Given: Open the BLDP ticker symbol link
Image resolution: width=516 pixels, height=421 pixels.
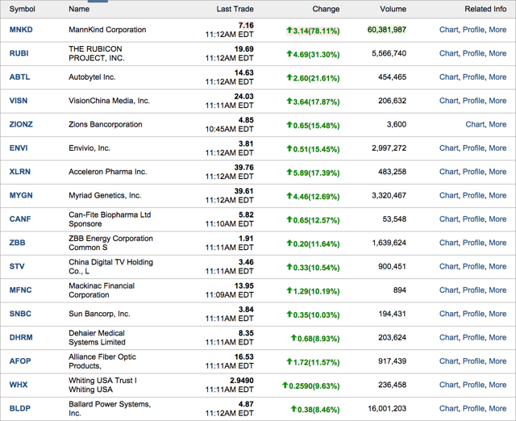Looking at the screenshot, I should tap(19, 409).
